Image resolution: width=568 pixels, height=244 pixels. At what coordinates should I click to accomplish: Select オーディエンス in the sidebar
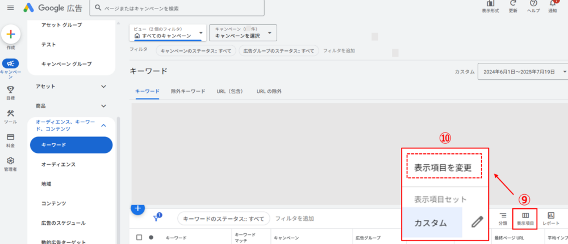pyautogui.click(x=59, y=164)
